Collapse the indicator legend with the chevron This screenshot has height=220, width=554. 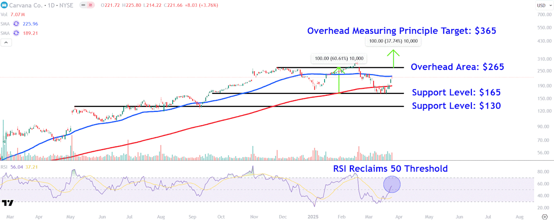[7, 42]
